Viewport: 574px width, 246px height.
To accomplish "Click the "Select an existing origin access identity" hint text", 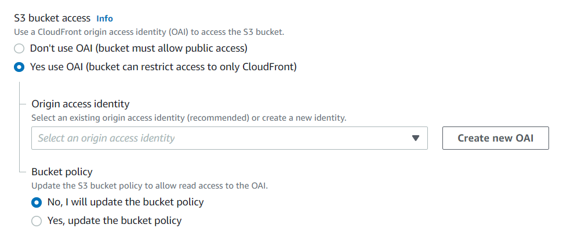I will 188,118.
